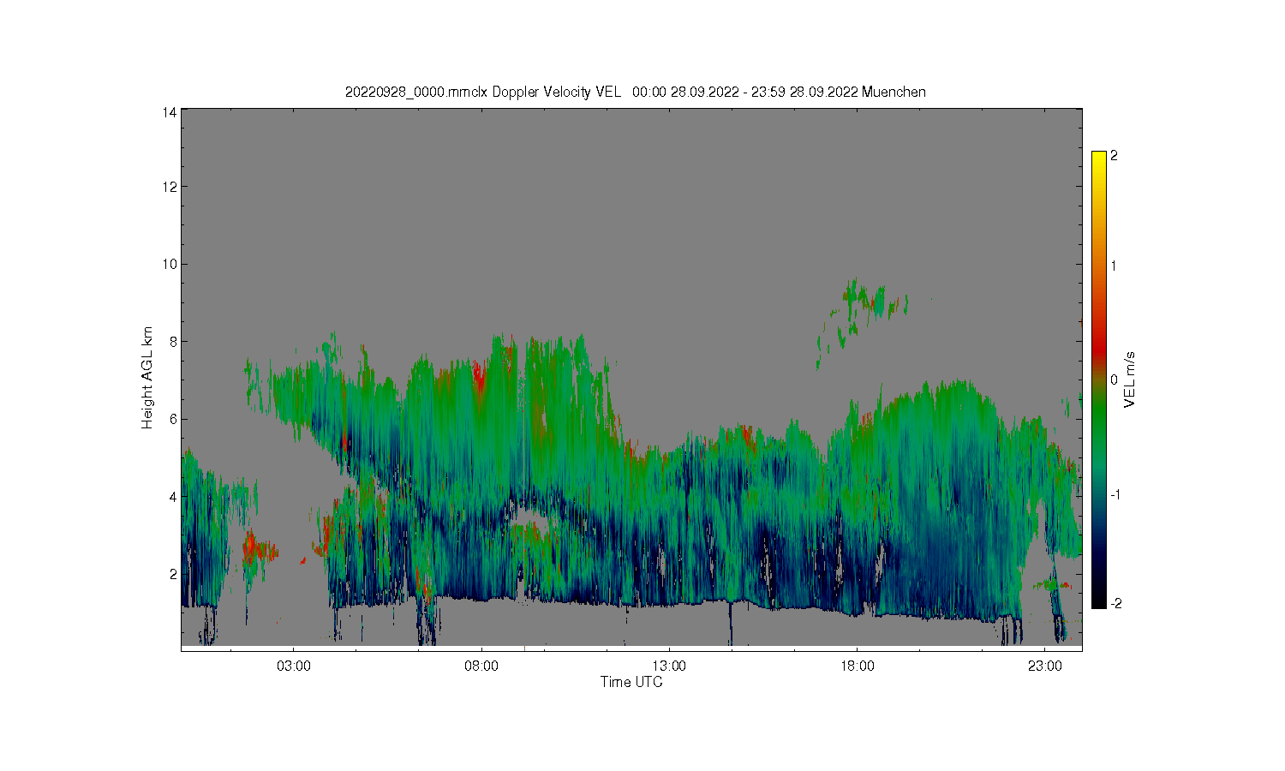Click the yellow top of the colorbar
Image resolution: width=1285 pixels, height=771 pixels.
point(1099,159)
